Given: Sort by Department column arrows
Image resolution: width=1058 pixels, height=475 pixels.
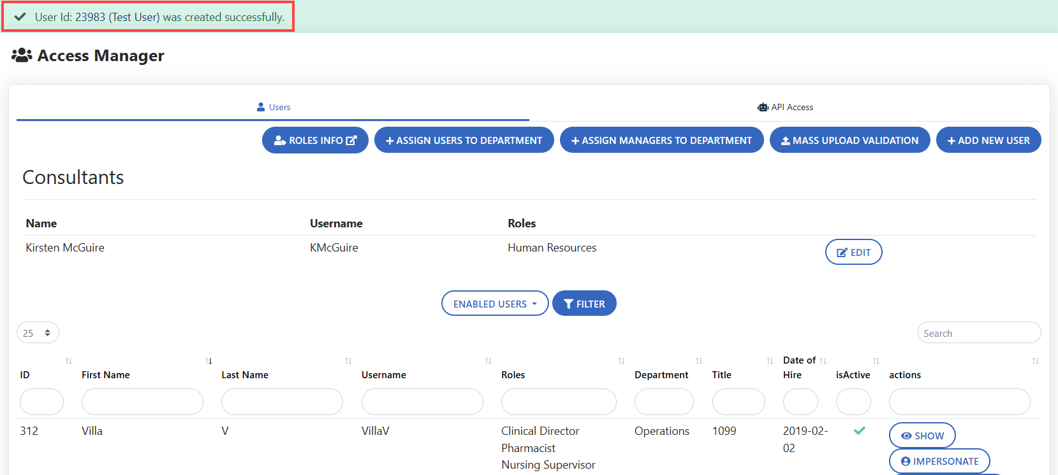Looking at the screenshot, I should (x=699, y=361).
